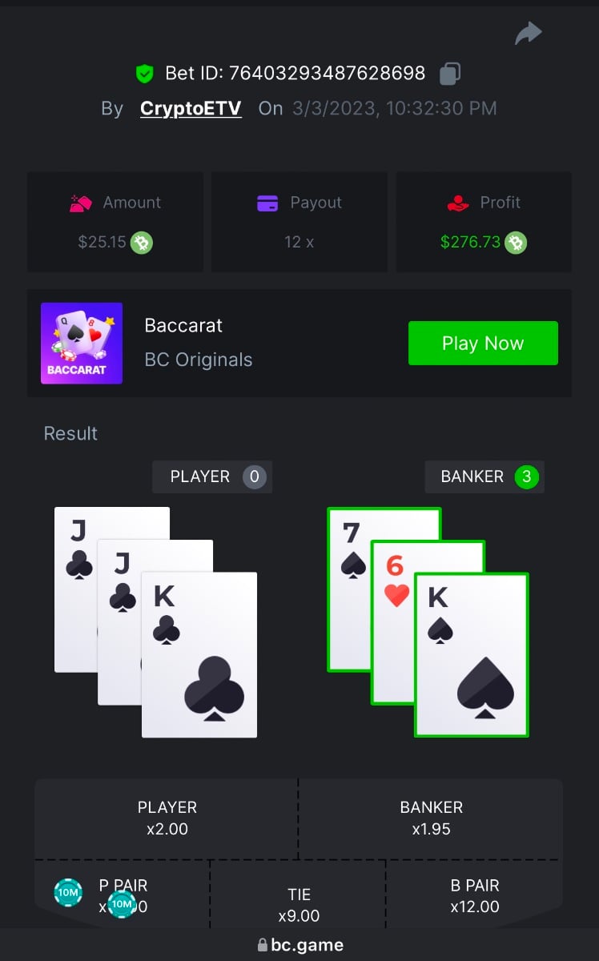Click the bc.game address bar
599x961 pixels.
coord(299,945)
